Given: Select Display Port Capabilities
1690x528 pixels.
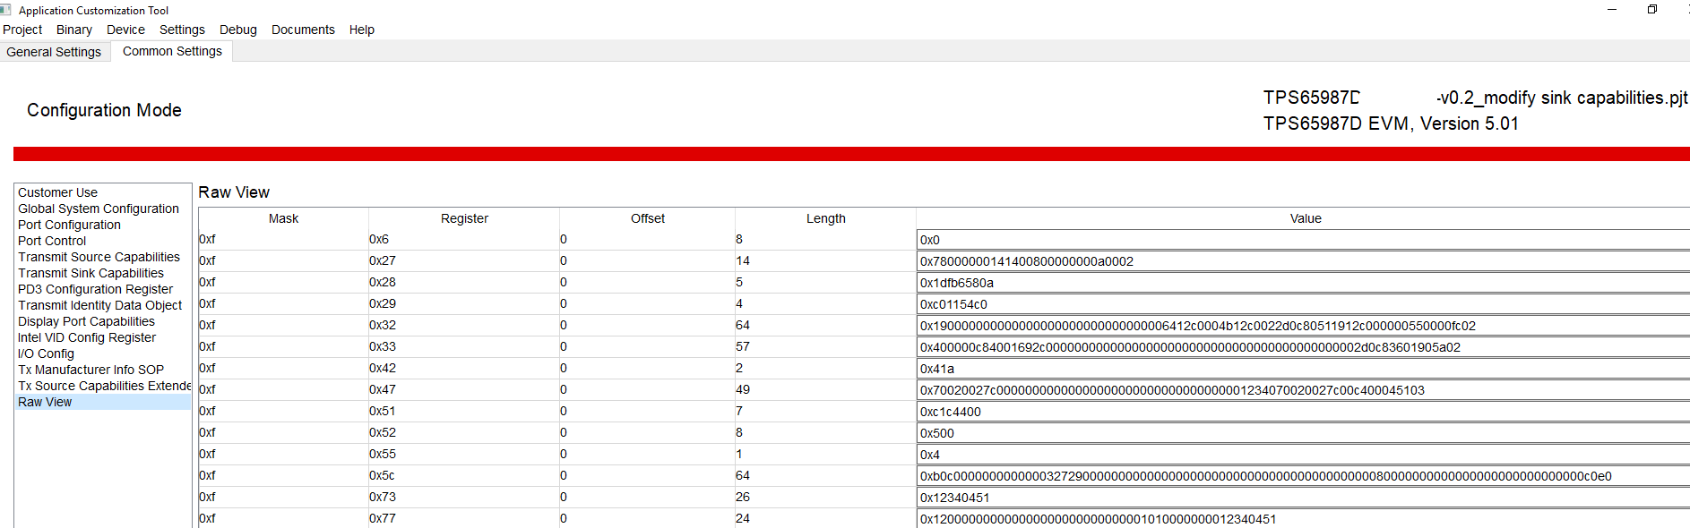Looking at the screenshot, I should click(x=103, y=321).
